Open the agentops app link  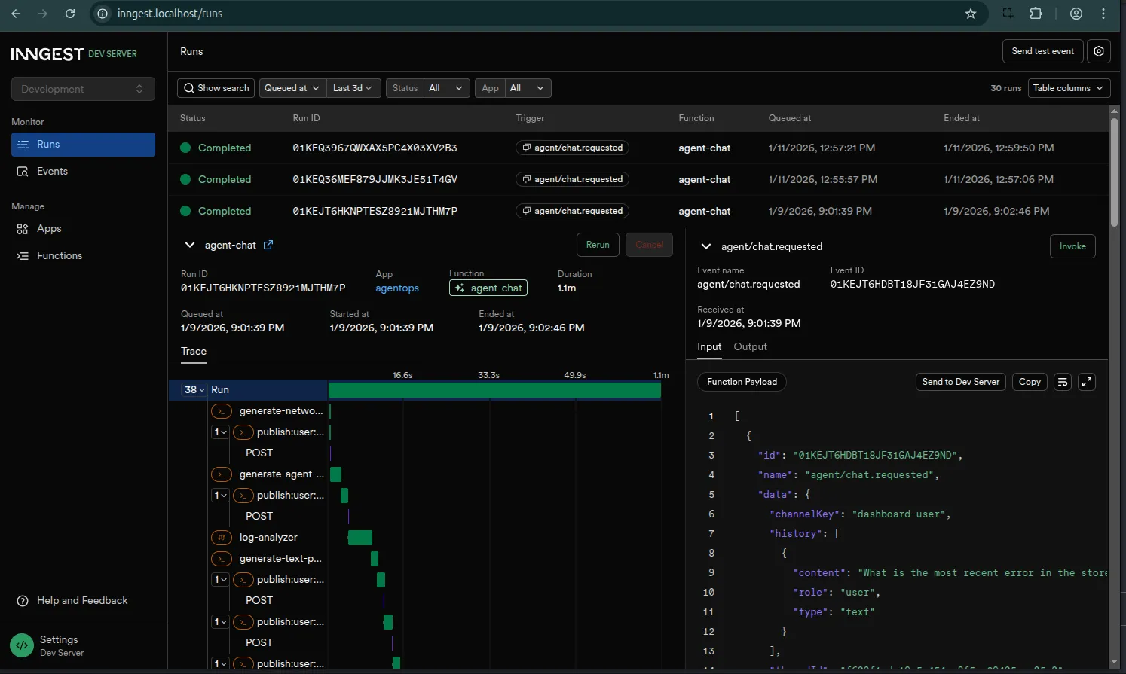click(397, 288)
